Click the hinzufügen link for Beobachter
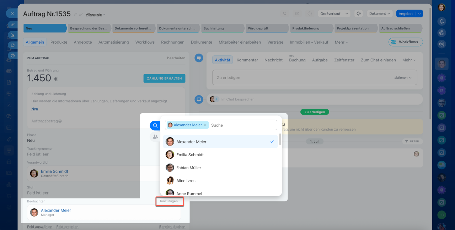 169,201
